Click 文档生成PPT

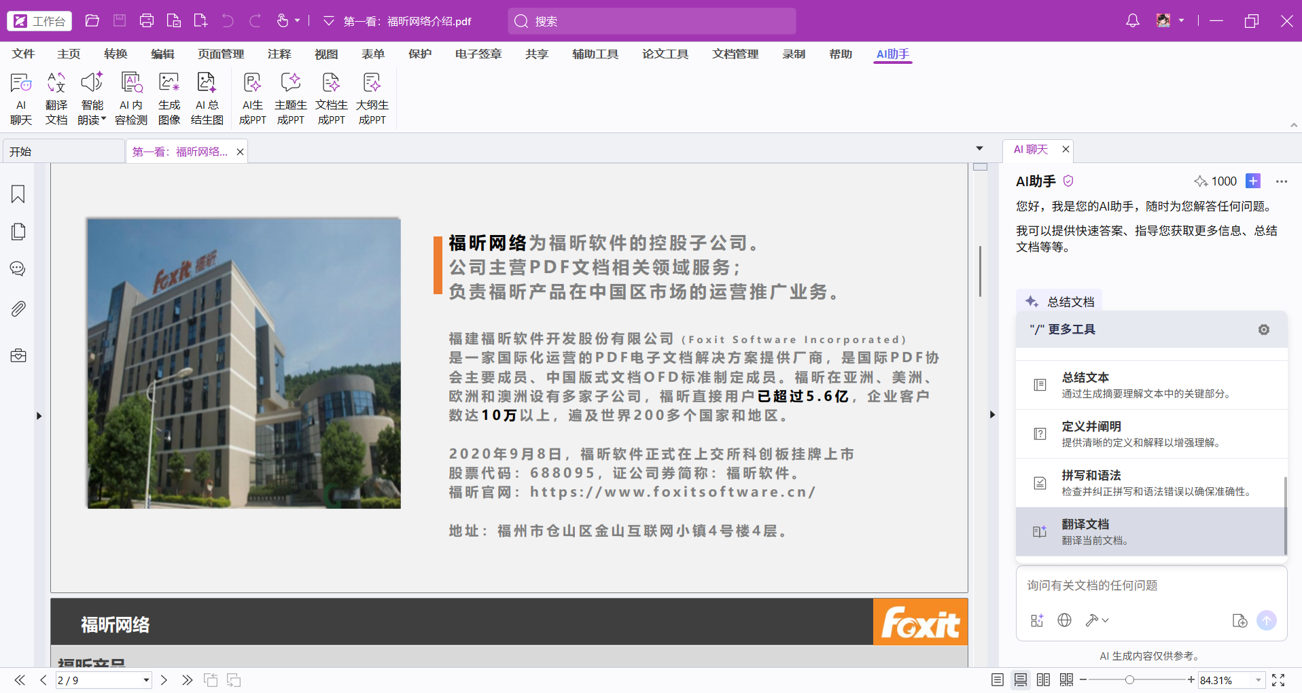332,99
